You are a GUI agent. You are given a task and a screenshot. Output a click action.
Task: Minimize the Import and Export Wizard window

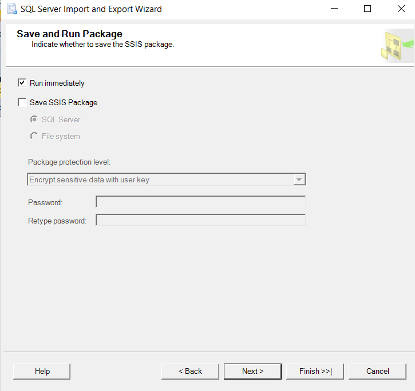click(335, 9)
